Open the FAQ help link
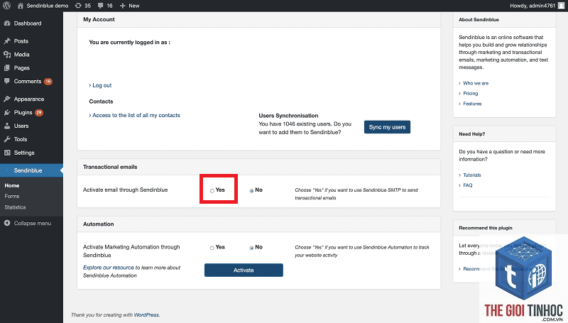 pyautogui.click(x=468, y=185)
